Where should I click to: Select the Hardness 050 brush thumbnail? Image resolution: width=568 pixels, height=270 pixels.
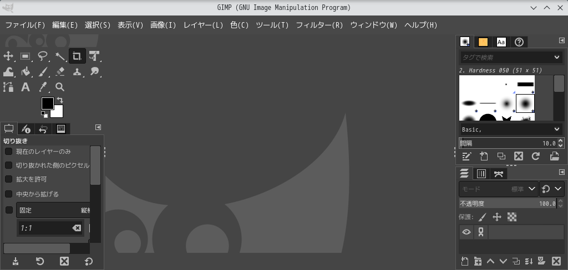click(x=525, y=103)
